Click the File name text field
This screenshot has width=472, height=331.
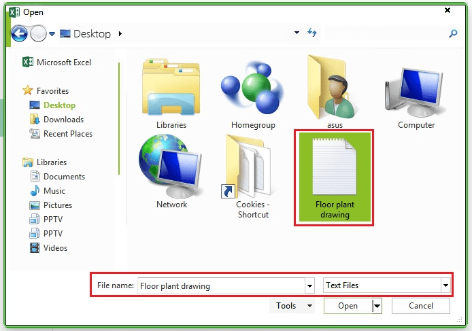pos(221,286)
